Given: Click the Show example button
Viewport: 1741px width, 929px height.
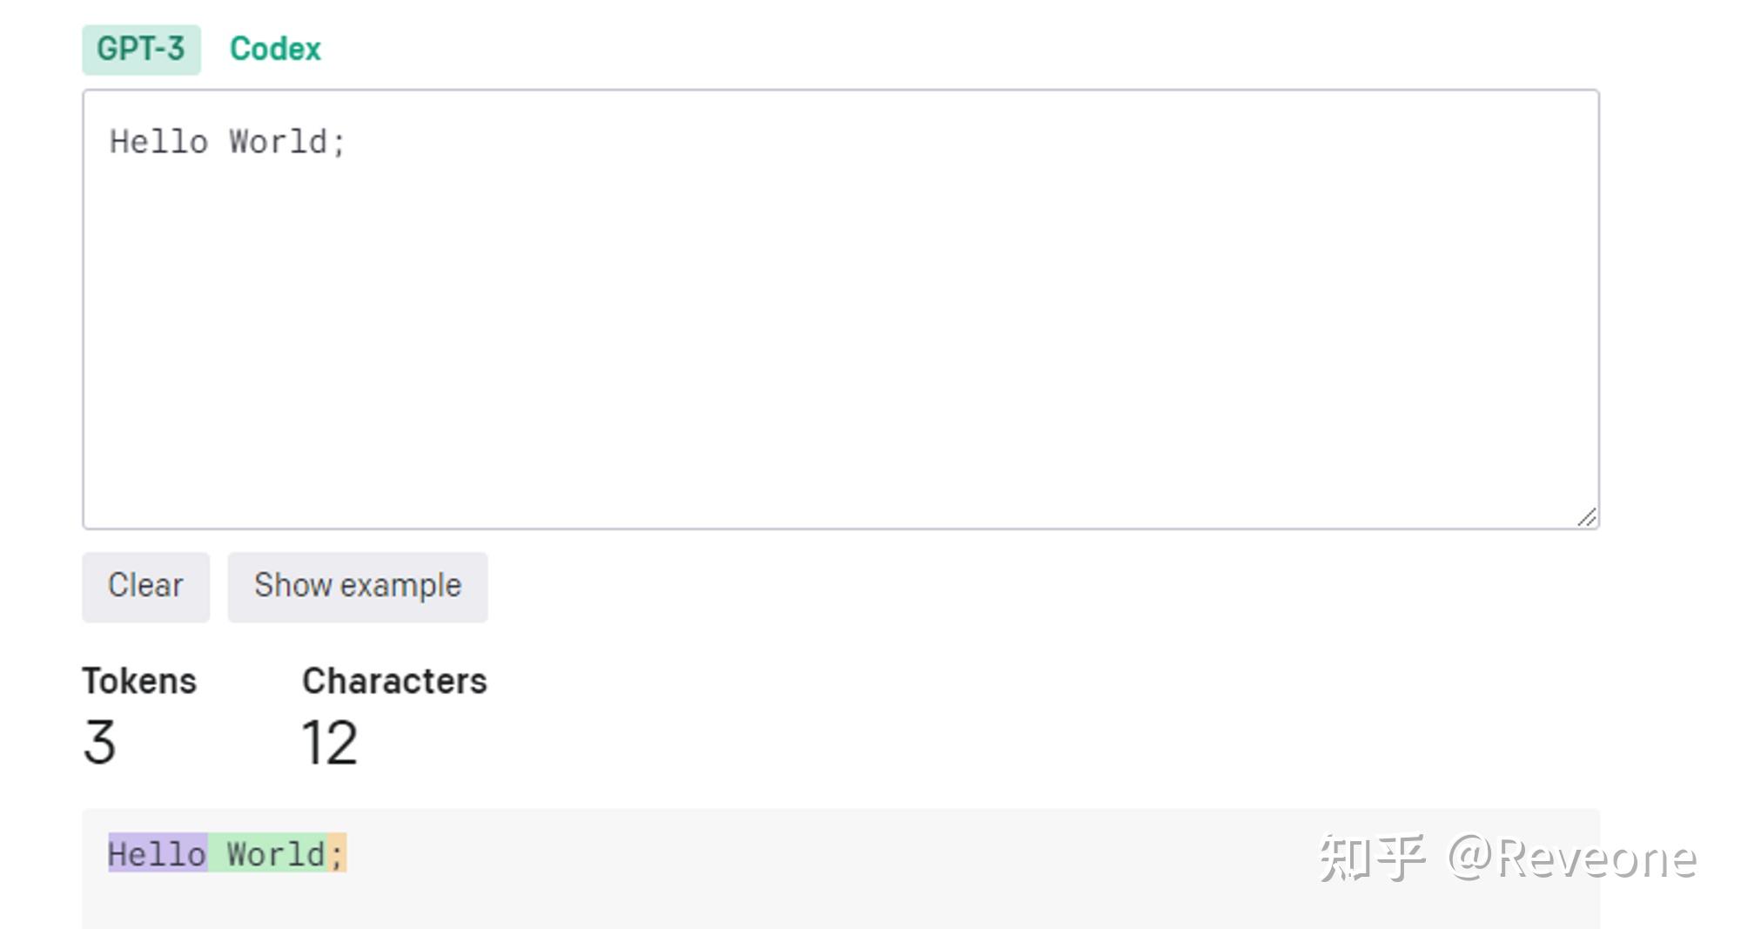Looking at the screenshot, I should point(357,586).
